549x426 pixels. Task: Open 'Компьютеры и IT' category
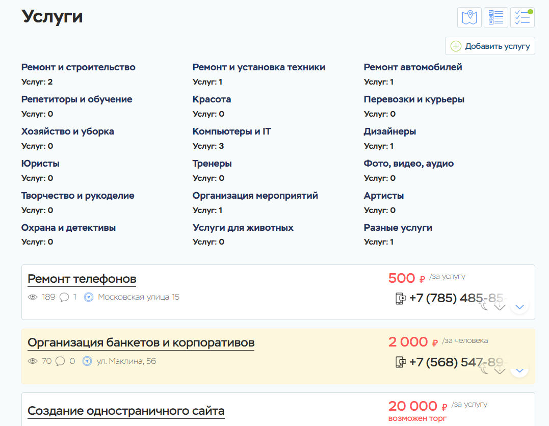(x=231, y=131)
